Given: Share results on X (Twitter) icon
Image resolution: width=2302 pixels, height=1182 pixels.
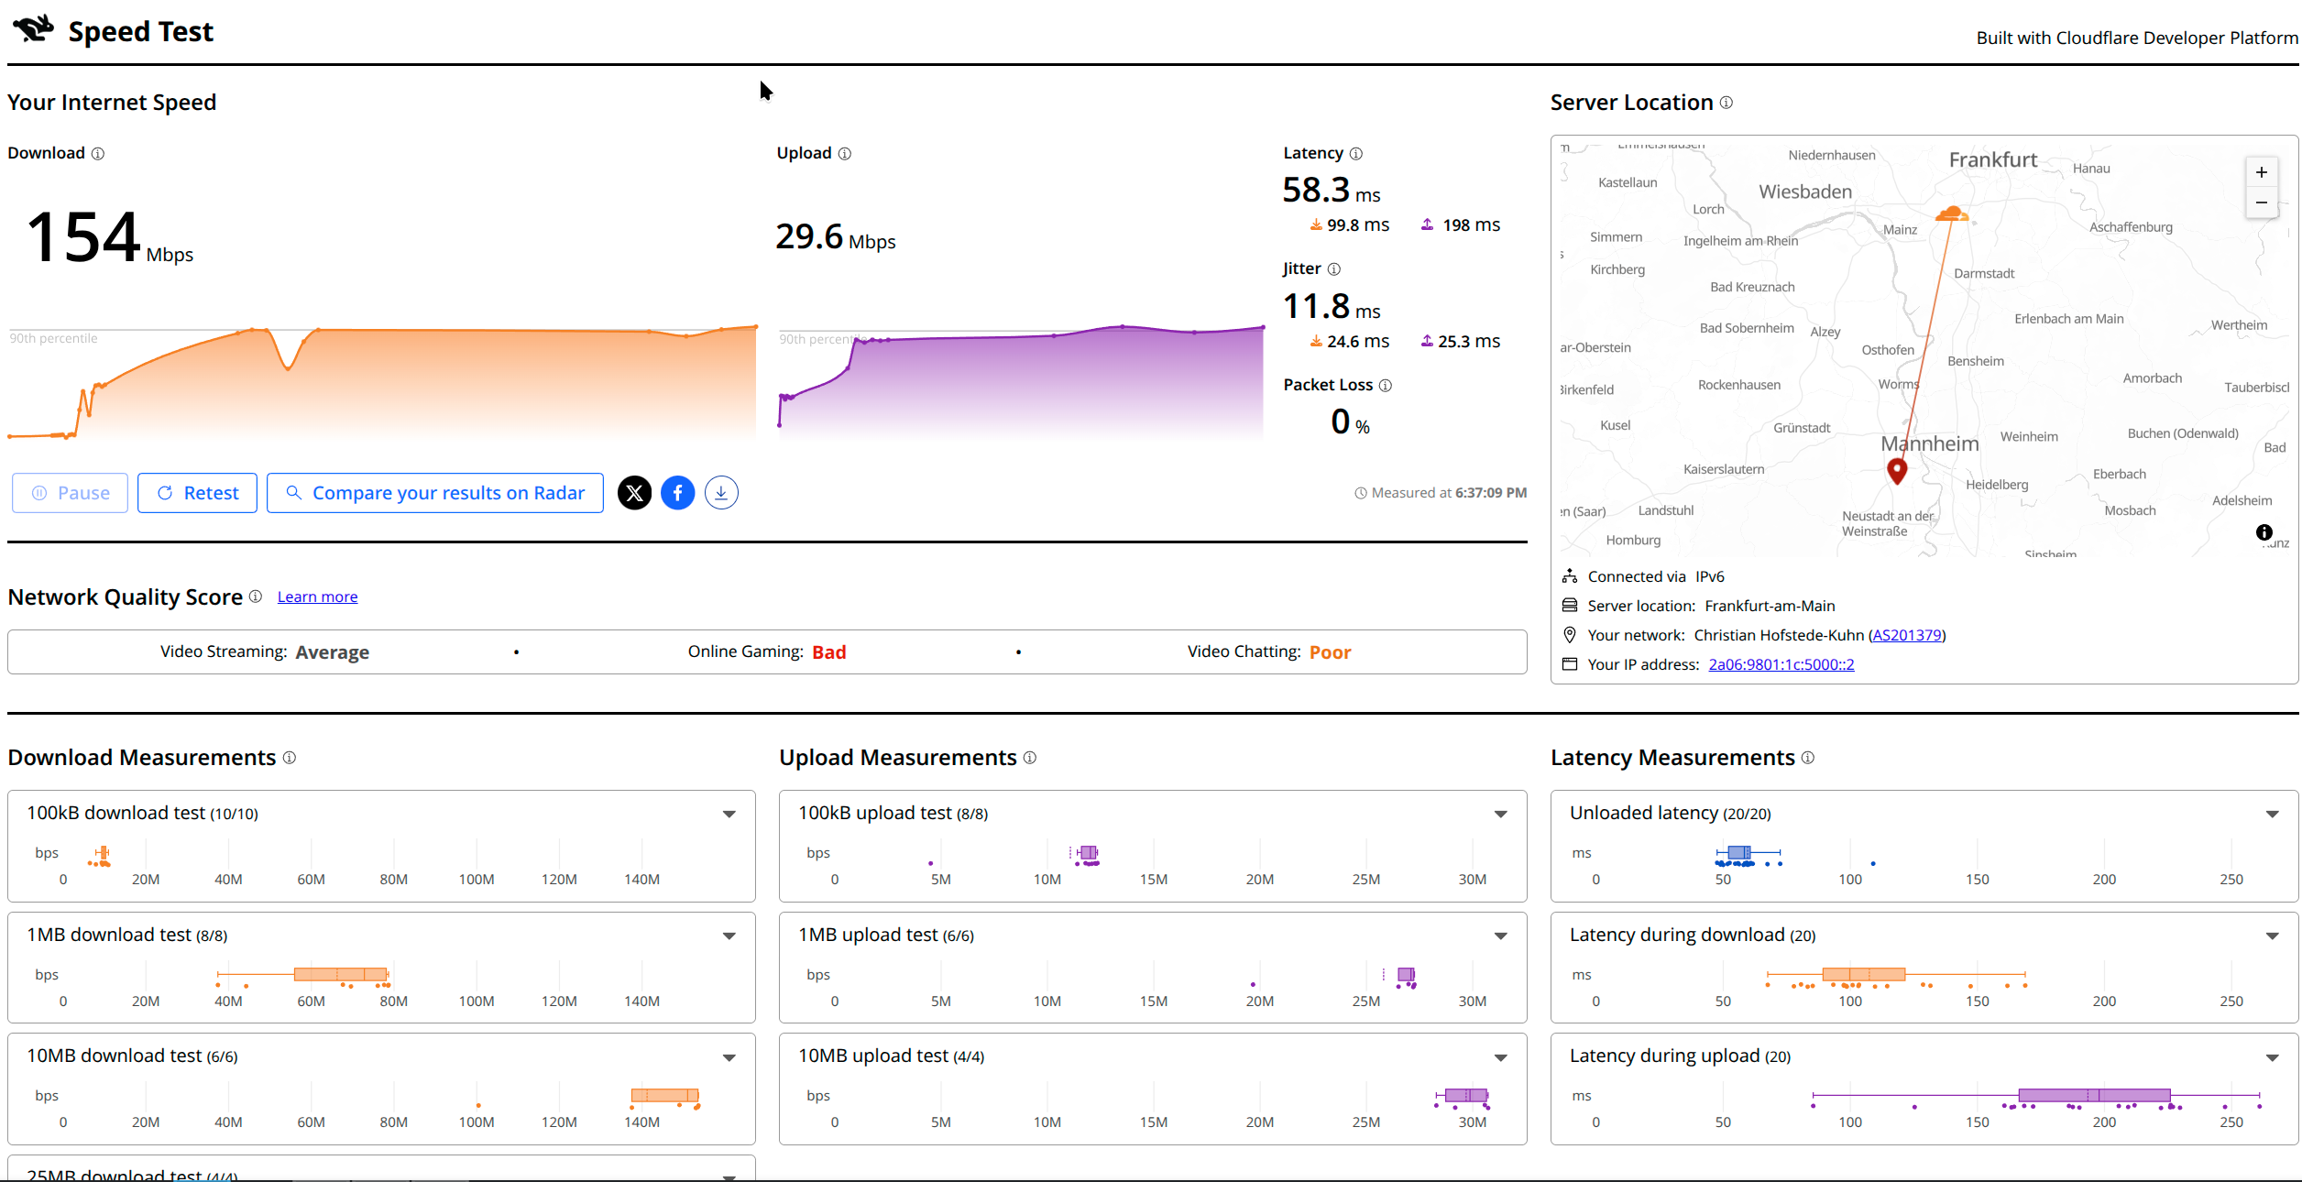Looking at the screenshot, I should tap(634, 493).
